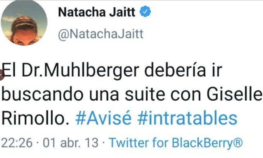Click the word buscando in the tweet
The image size is (263, 158).
coord(42,94)
